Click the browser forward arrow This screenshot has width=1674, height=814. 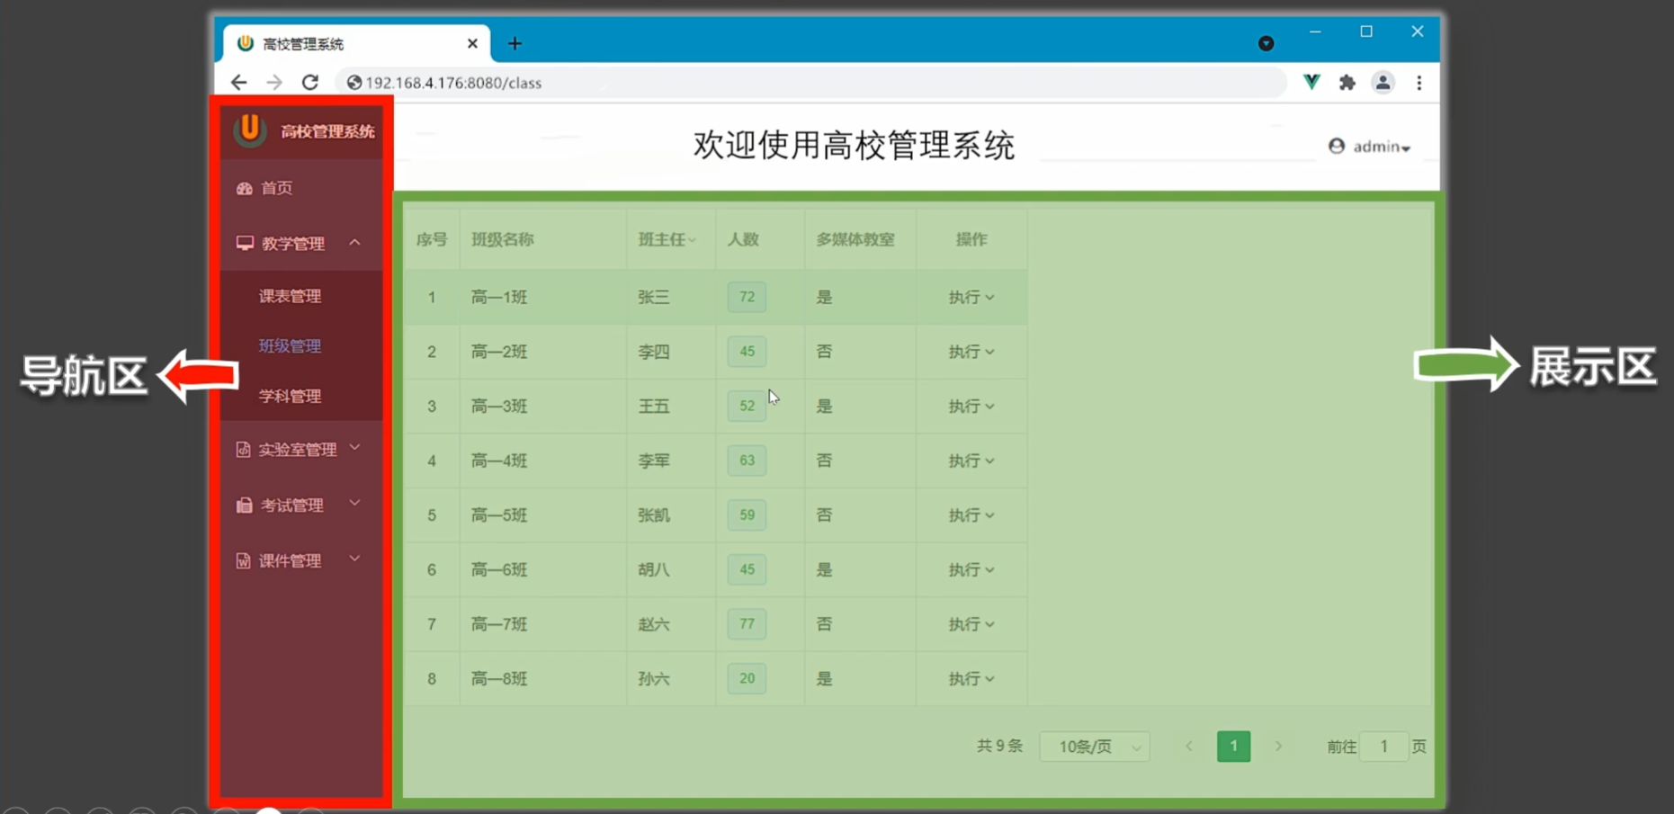[x=274, y=83]
